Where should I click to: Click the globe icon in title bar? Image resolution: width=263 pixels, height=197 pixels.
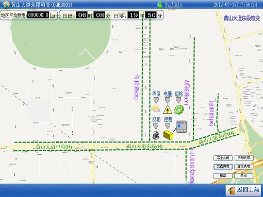coord(6,5)
